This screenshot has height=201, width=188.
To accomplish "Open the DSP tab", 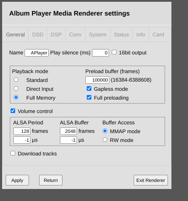I will (x=56, y=35).
